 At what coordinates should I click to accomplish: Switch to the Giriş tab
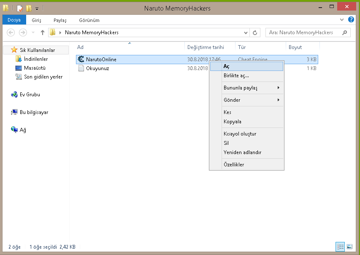click(36, 20)
